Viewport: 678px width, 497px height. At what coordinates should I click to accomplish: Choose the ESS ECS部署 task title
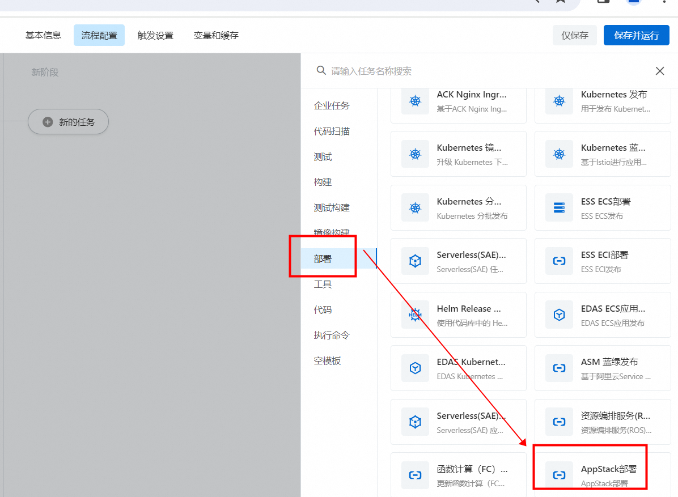tap(606, 201)
